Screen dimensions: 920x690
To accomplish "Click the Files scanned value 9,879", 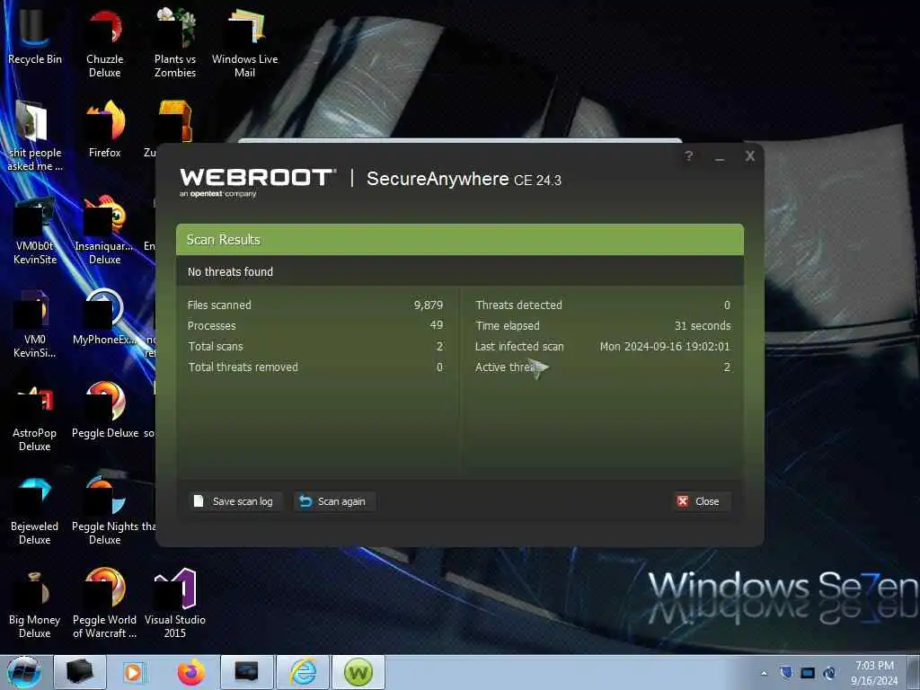I will point(429,305).
